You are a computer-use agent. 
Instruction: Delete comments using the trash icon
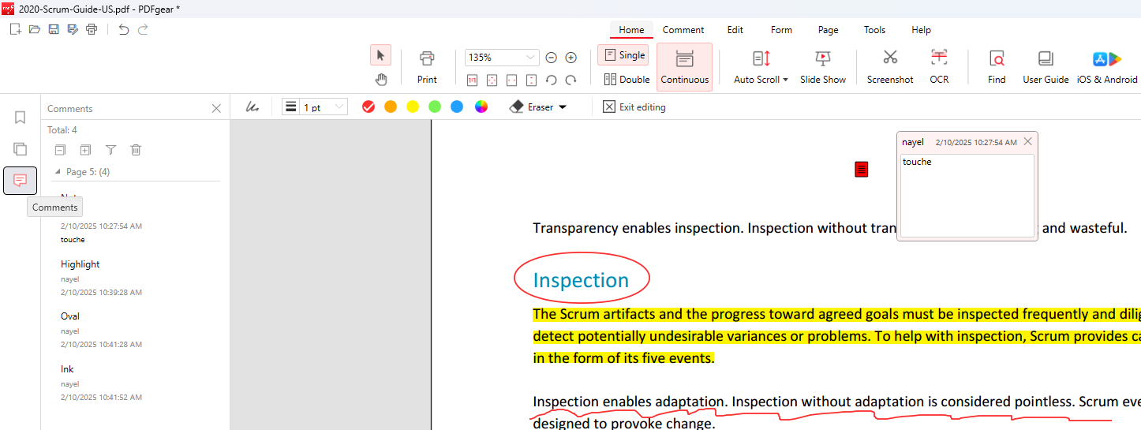tap(136, 150)
